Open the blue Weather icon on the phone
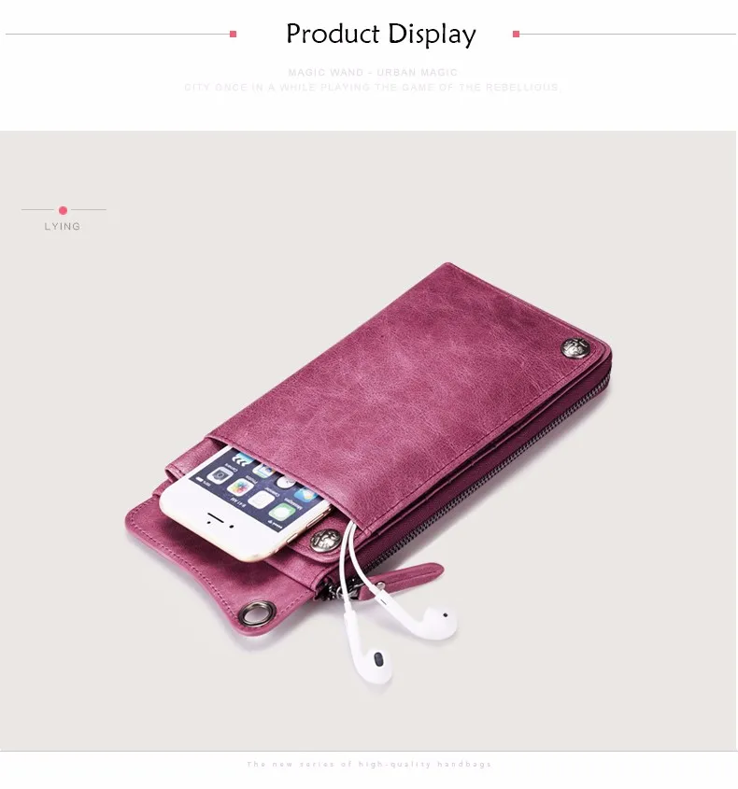 pyautogui.click(x=305, y=495)
